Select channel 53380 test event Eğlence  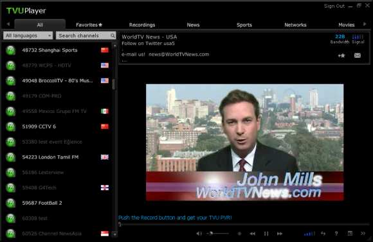57,142
